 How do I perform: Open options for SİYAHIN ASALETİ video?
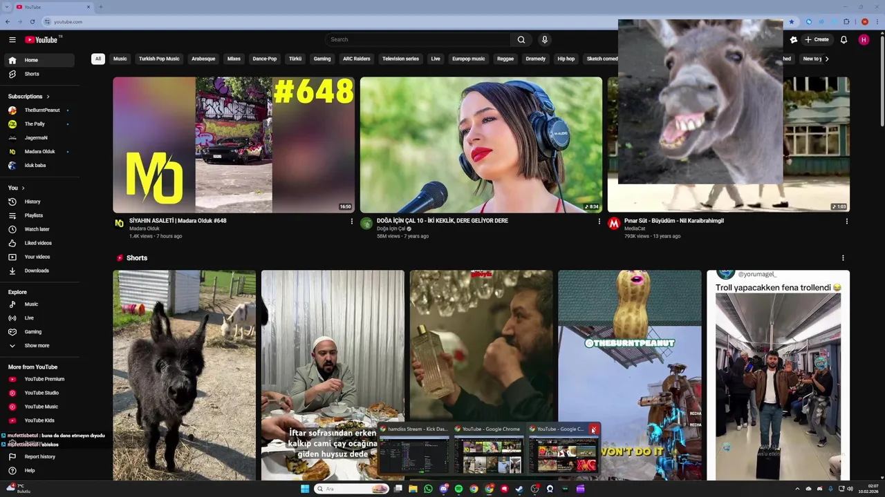tap(351, 222)
